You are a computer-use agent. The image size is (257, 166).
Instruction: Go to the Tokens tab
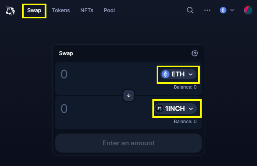coord(61,10)
